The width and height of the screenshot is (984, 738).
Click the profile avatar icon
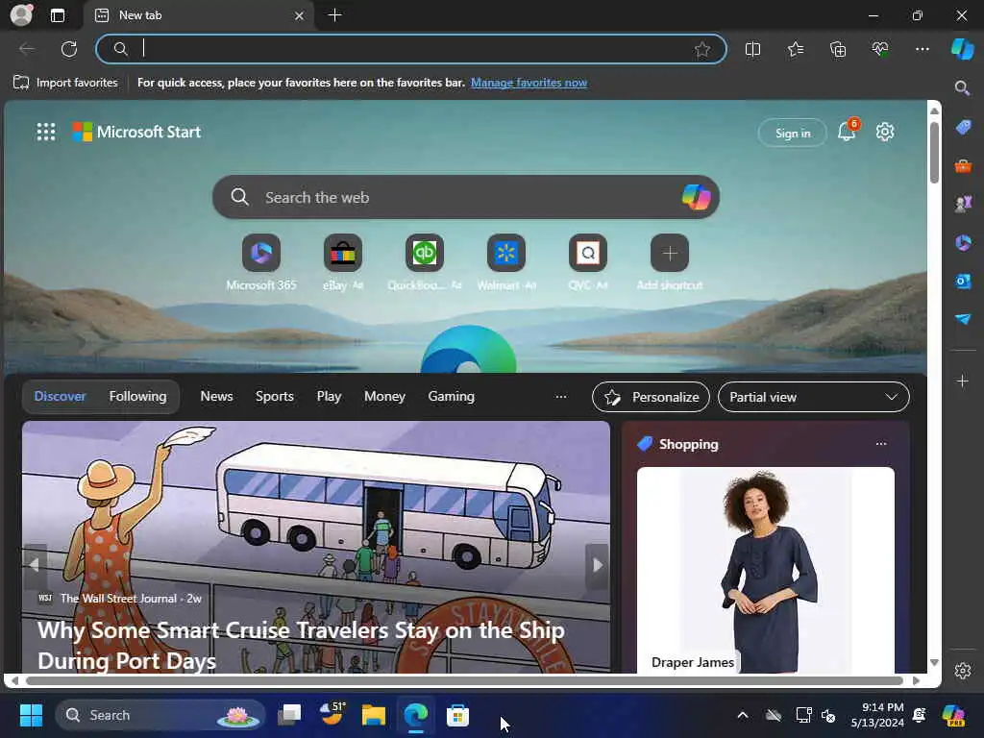pyautogui.click(x=21, y=15)
